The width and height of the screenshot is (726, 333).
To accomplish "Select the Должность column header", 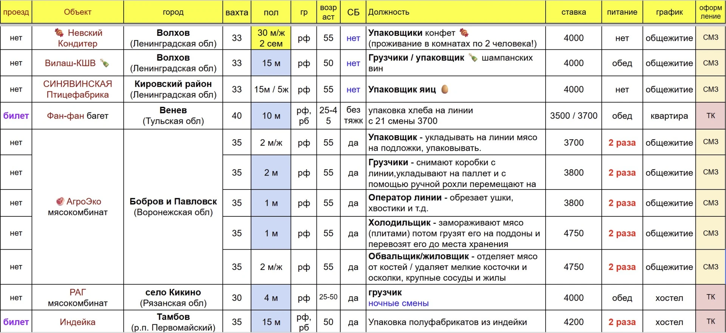I will pos(456,12).
